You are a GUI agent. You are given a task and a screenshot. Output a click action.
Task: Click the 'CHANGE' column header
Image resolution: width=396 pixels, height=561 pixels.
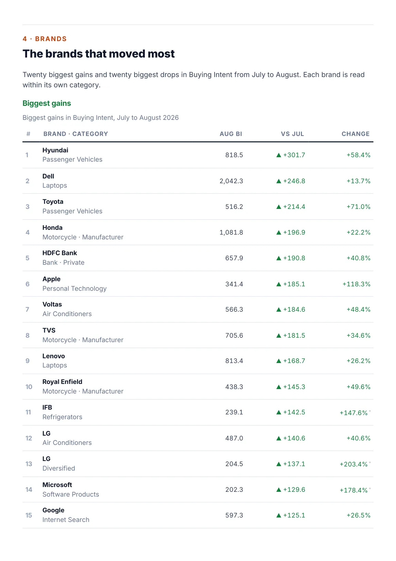point(356,134)
